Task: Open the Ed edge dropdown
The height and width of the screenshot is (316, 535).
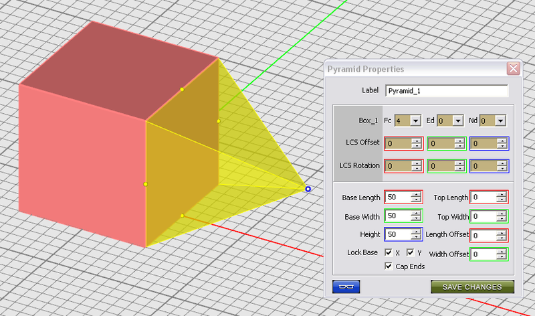Action: (x=458, y=121)
